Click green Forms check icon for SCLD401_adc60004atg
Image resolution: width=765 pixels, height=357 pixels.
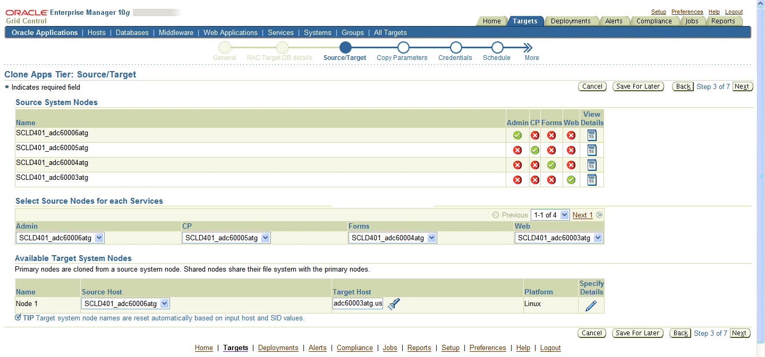coord(551,165)
